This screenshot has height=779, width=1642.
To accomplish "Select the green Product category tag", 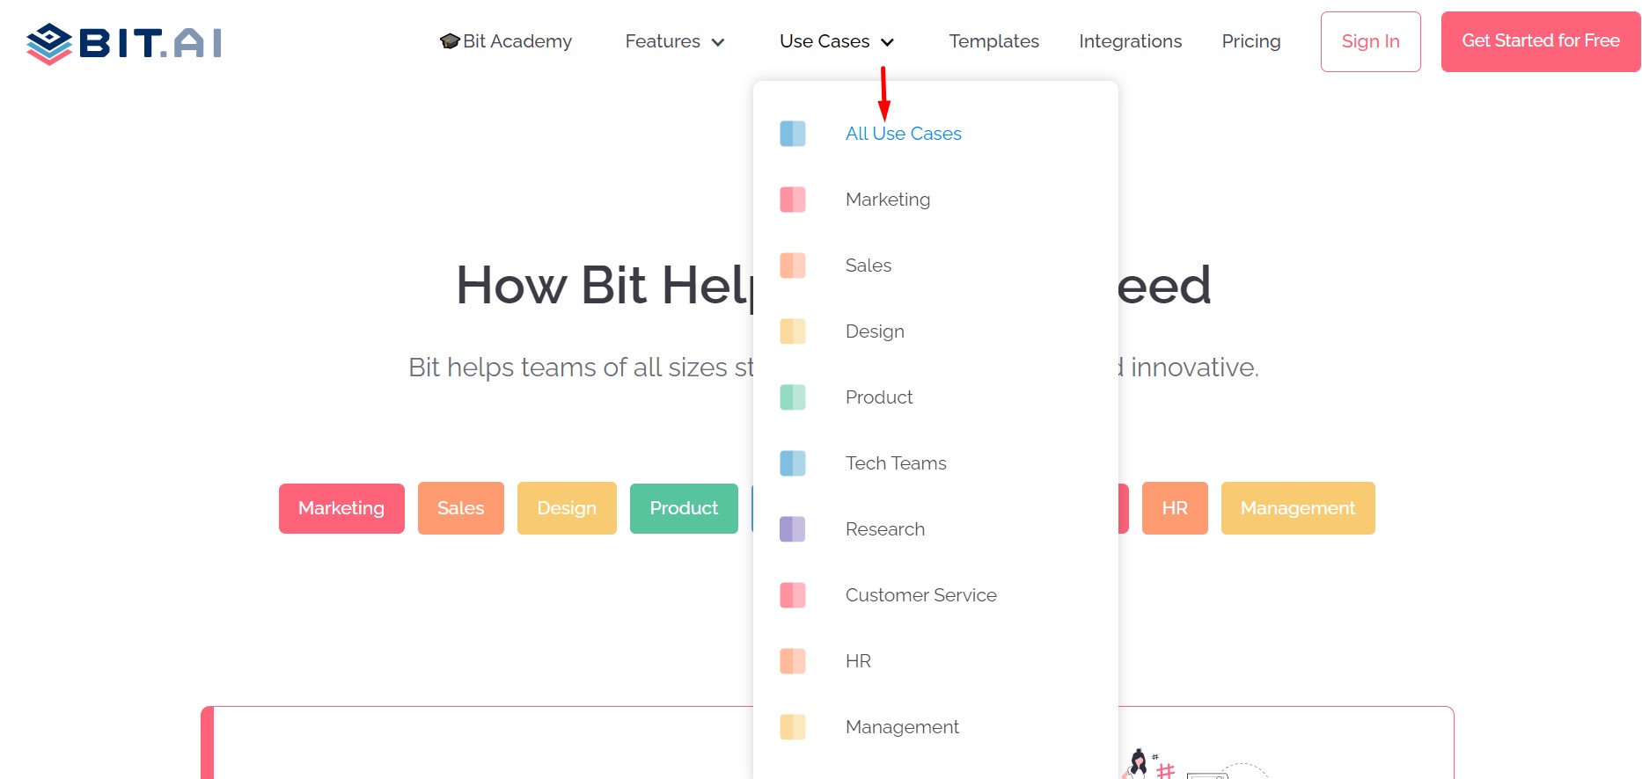I will (x=684, y=508).
